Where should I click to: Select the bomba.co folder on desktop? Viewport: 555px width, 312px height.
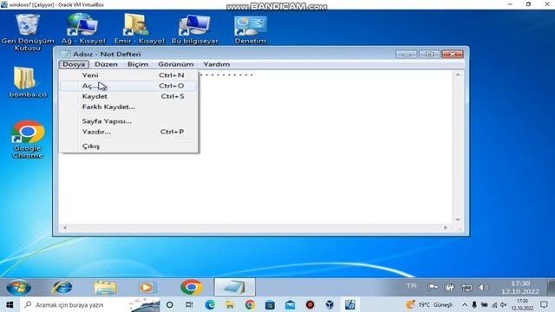pos(27,82)
